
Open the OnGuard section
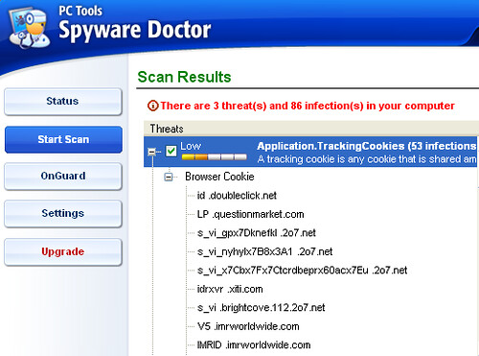(x=63, y=177)
